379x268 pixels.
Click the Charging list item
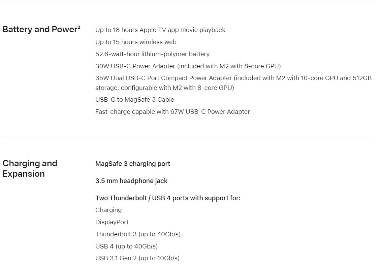click(x=108, y=210)
